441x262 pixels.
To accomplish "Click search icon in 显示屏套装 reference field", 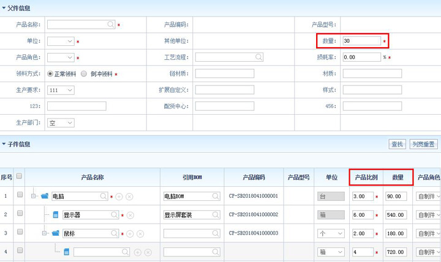I will point(216,215).
